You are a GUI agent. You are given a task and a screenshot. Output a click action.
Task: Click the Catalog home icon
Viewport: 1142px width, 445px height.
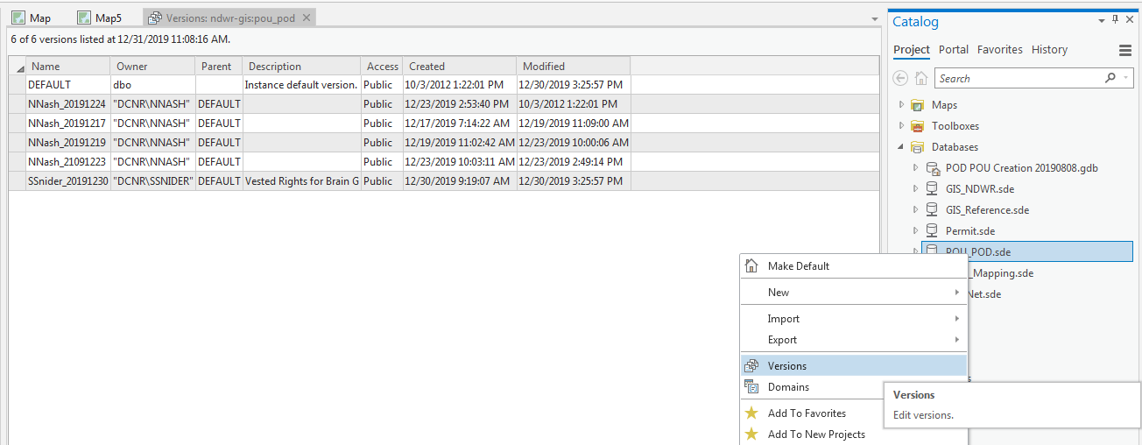[x=920, y=78]
